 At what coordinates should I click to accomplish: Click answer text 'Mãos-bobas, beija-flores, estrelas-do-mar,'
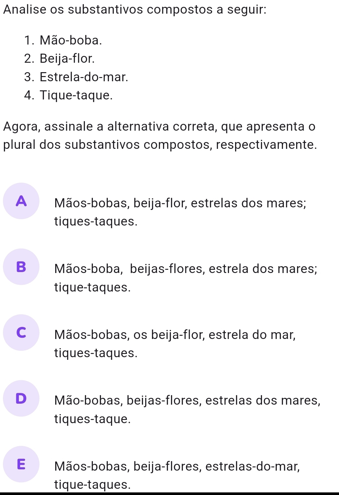[177, 466]
